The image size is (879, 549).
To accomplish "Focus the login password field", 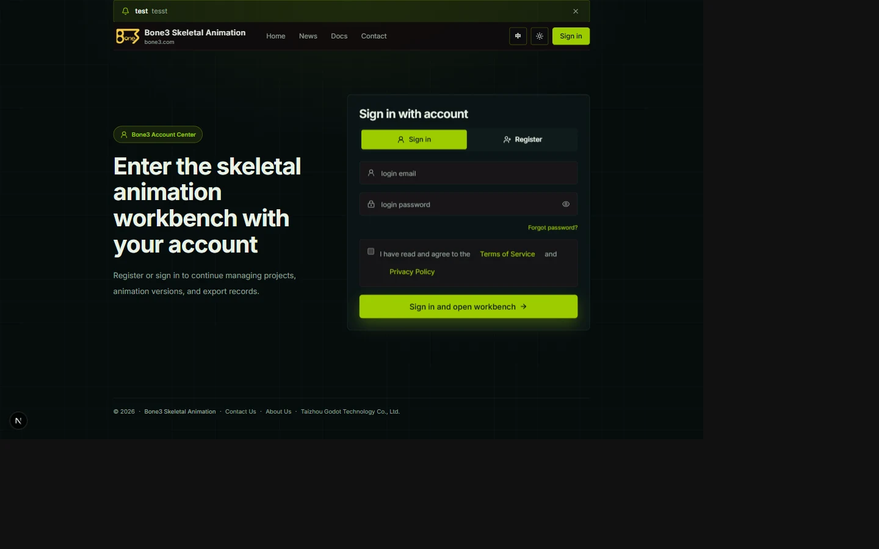I will point(468,204).
